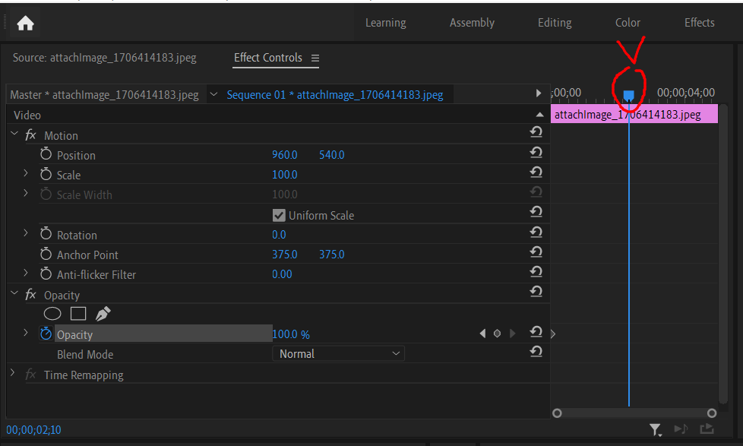Toggle Scale animation stopwatch

(x=46, y=174)
